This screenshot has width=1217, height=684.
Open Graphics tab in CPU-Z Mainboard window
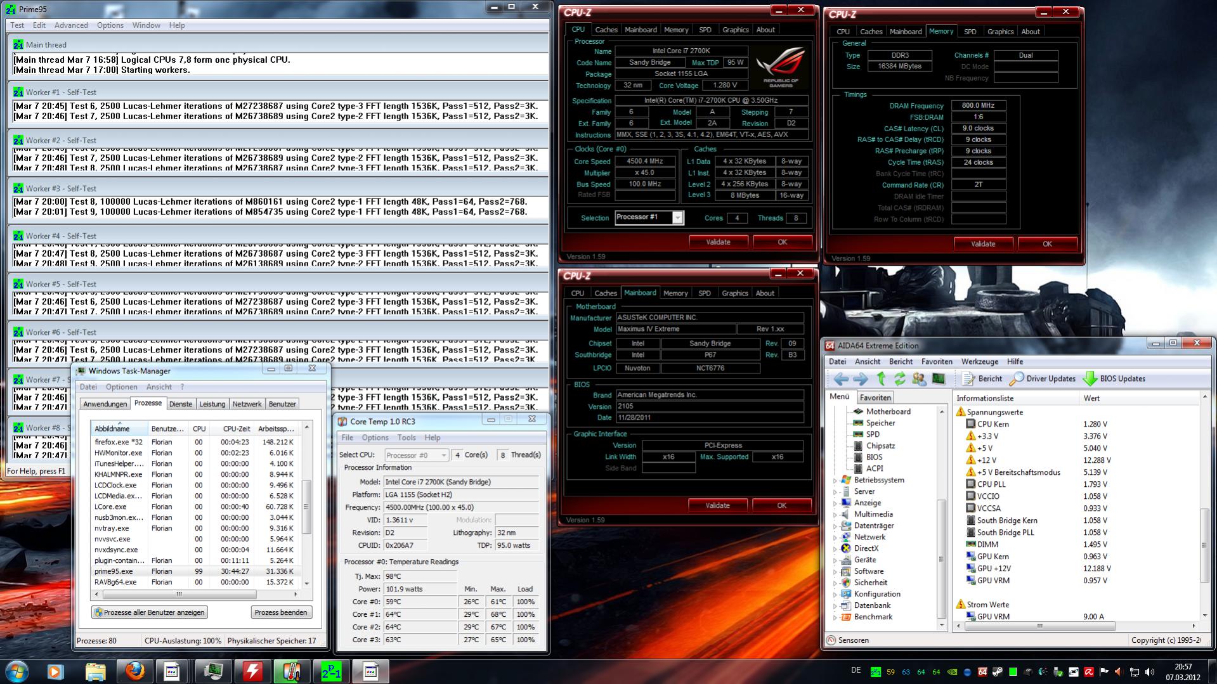pos(734,294)
